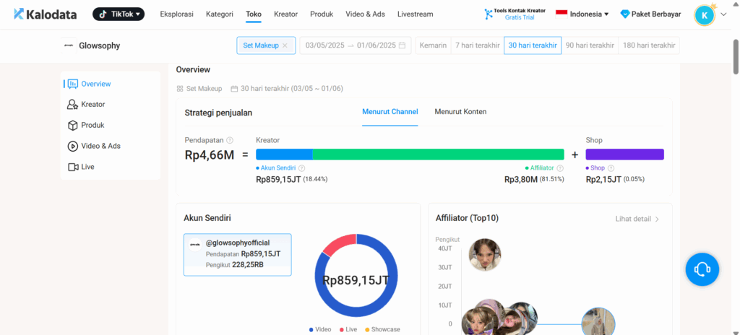Image resolution: width=740 pixels, height=335 pixels.
Task: Click the Glowsophy shop logo thumbnail
Action: pyautogui.click(x=69, y=45)
